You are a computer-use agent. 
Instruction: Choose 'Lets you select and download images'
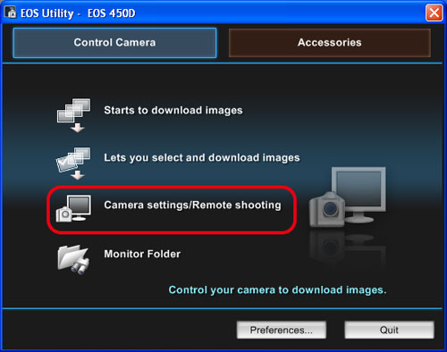[202, 158]
